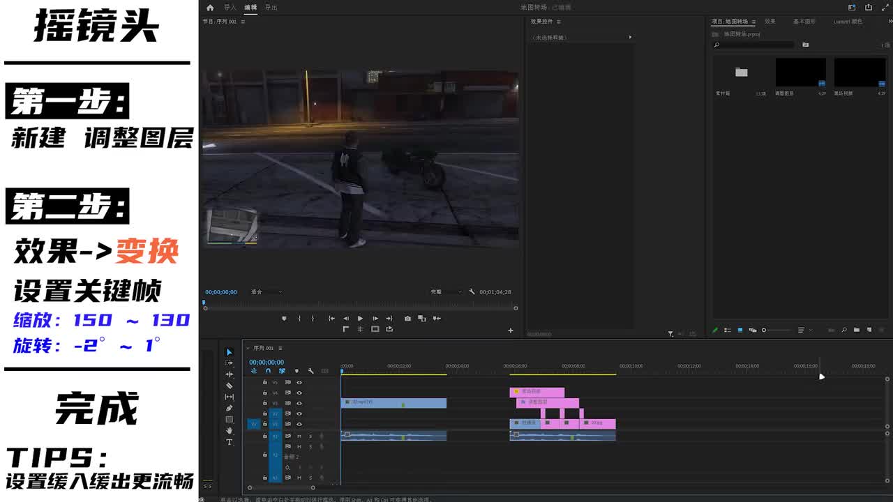The width and height of the screenshot is (893, 502).
Task: Select the Type tool
Action: point(229,442)
